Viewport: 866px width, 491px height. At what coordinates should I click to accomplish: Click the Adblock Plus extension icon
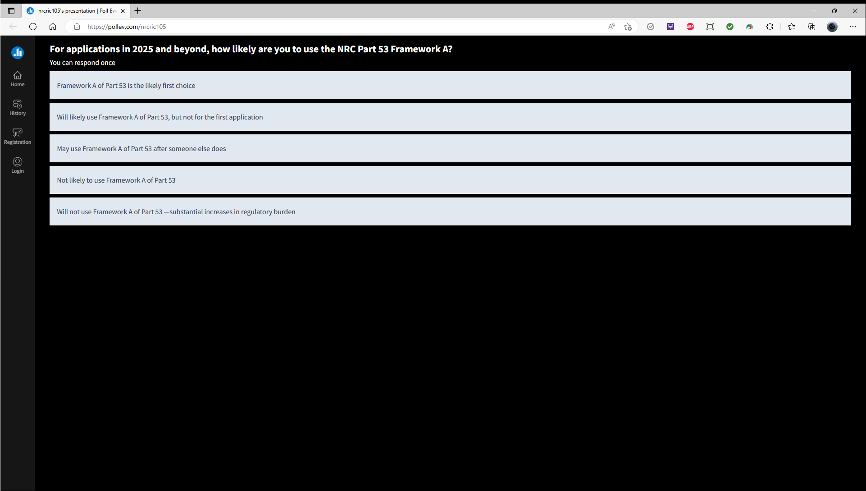click(690, 27)
